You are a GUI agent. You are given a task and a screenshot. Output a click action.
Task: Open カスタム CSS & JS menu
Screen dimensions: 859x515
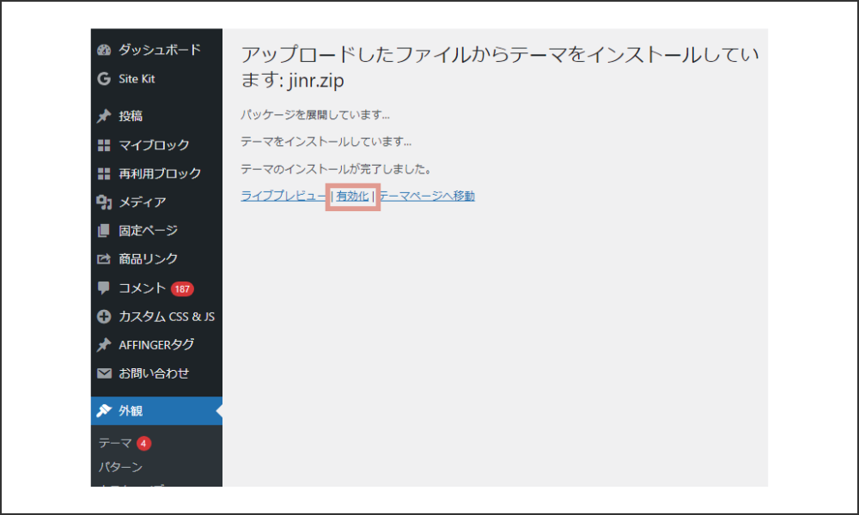click(x=167, y=317)
